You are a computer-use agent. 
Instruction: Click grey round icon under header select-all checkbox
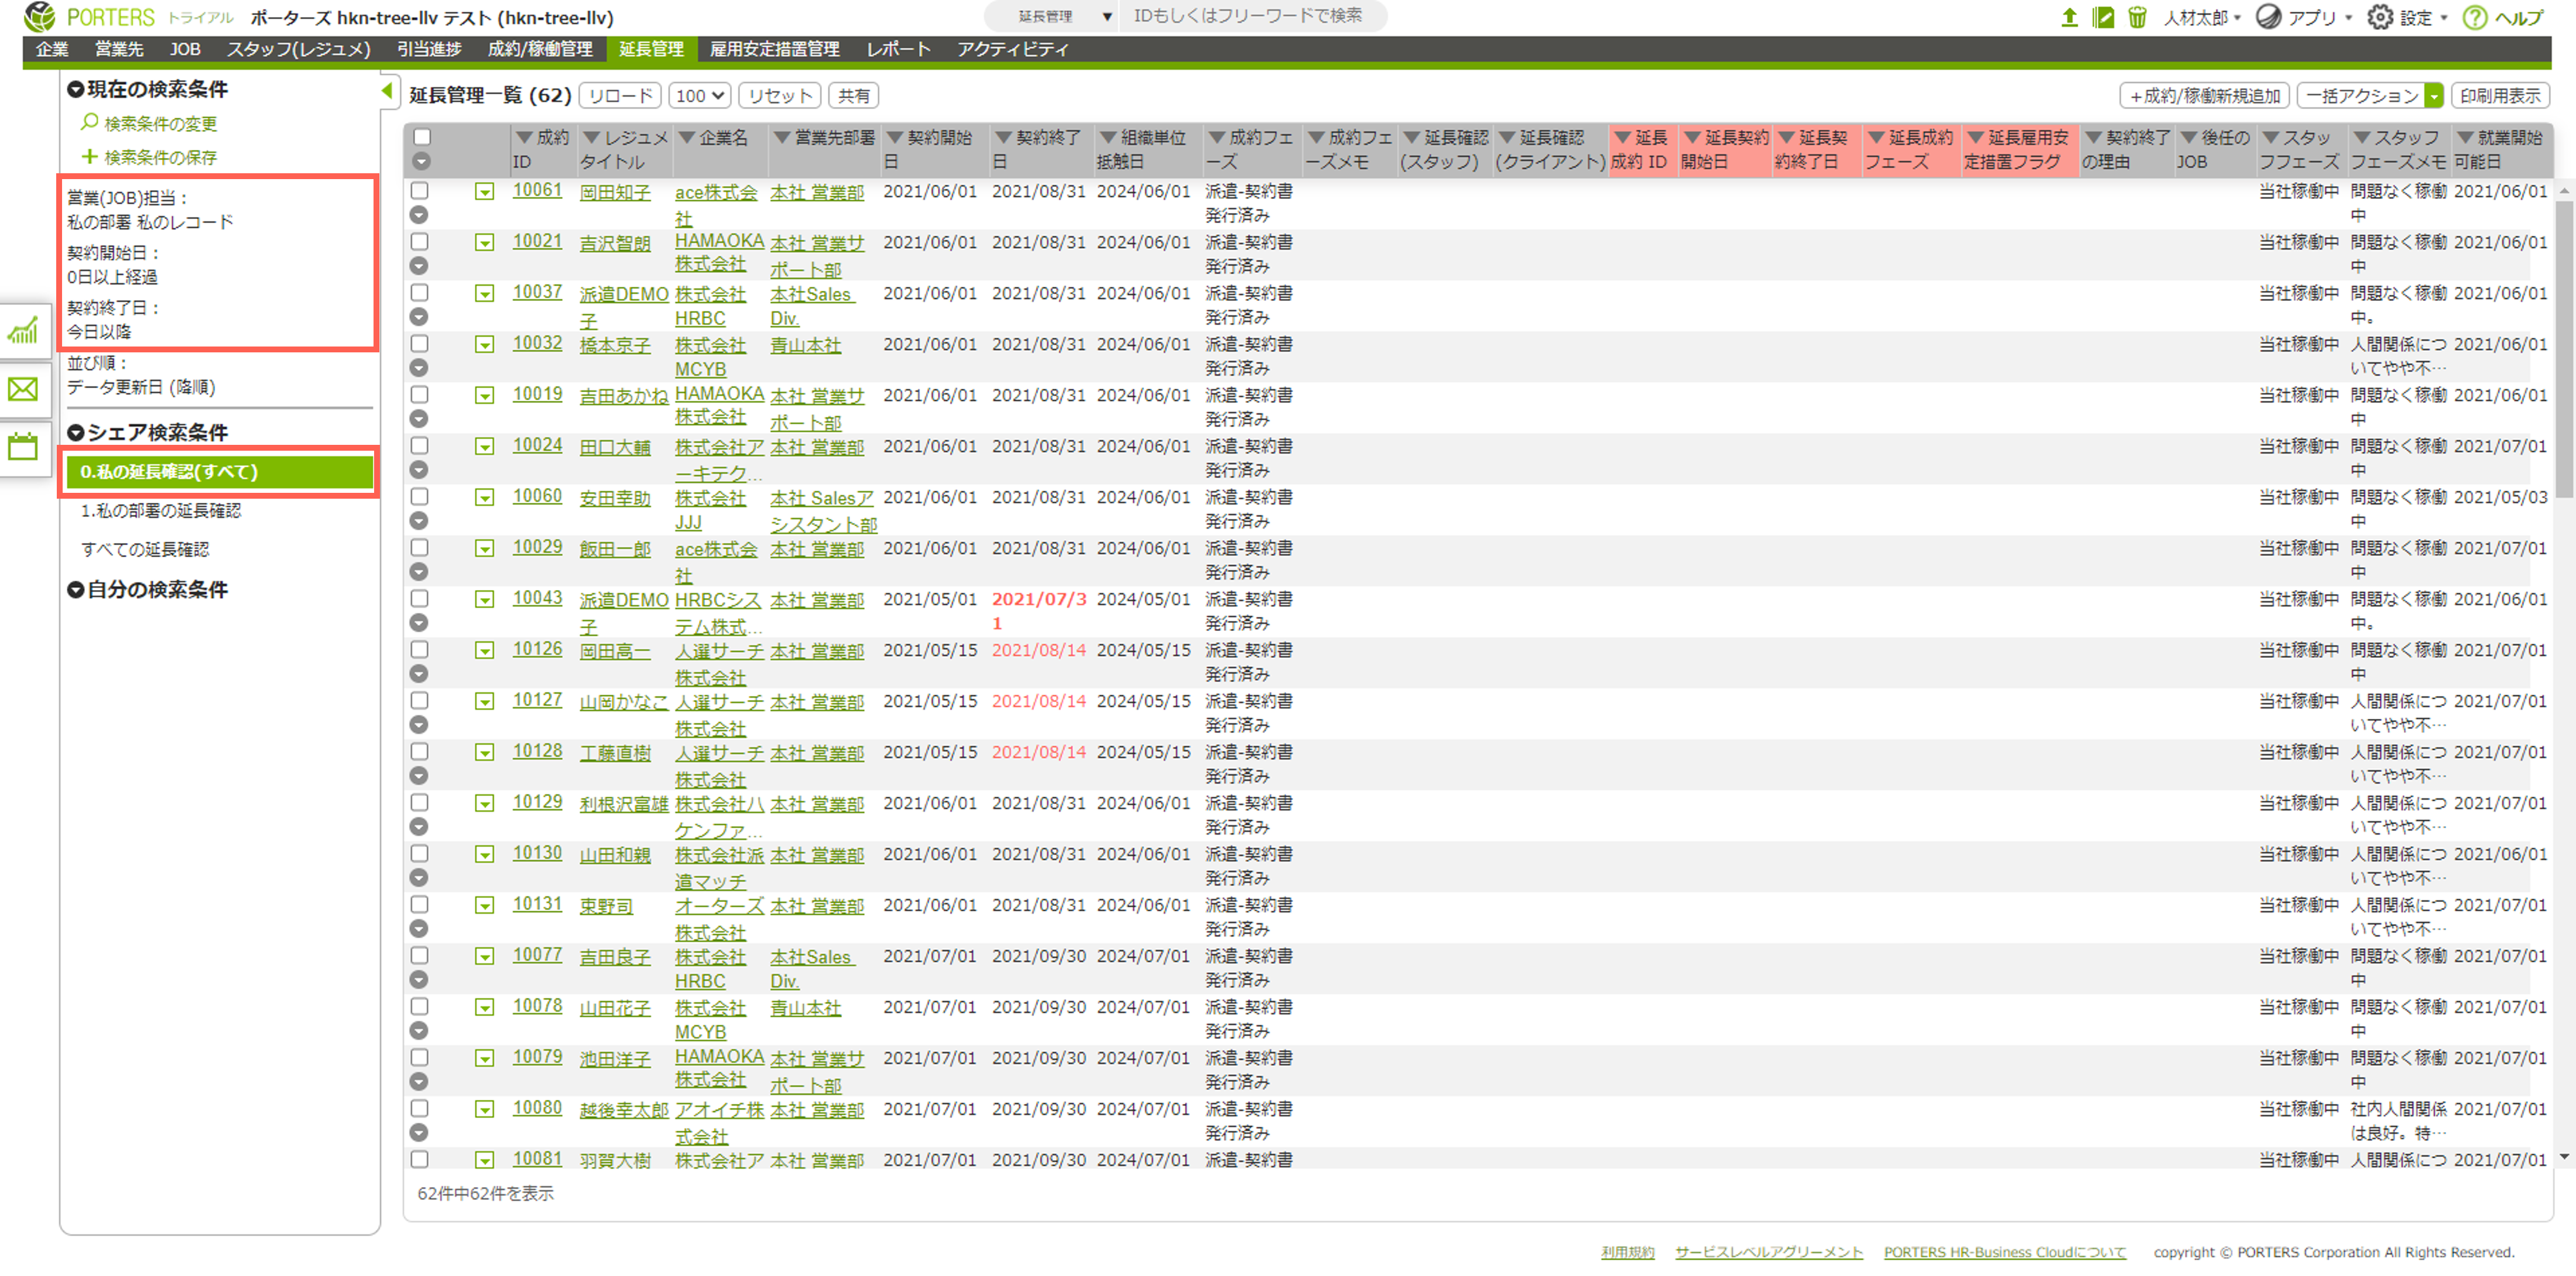(x=422, y=161)
